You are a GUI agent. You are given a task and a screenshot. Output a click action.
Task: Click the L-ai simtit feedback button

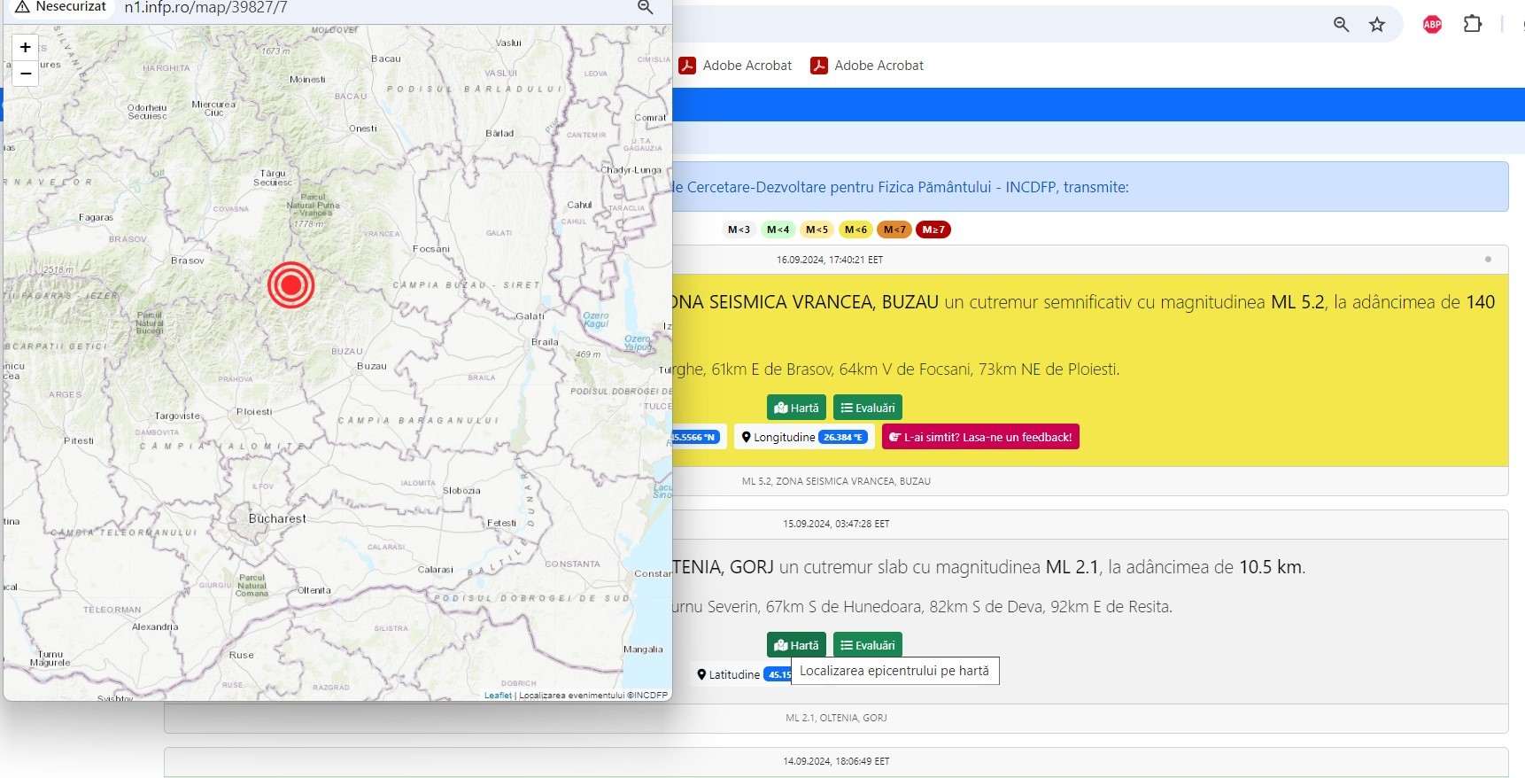(x=980, y=437)
